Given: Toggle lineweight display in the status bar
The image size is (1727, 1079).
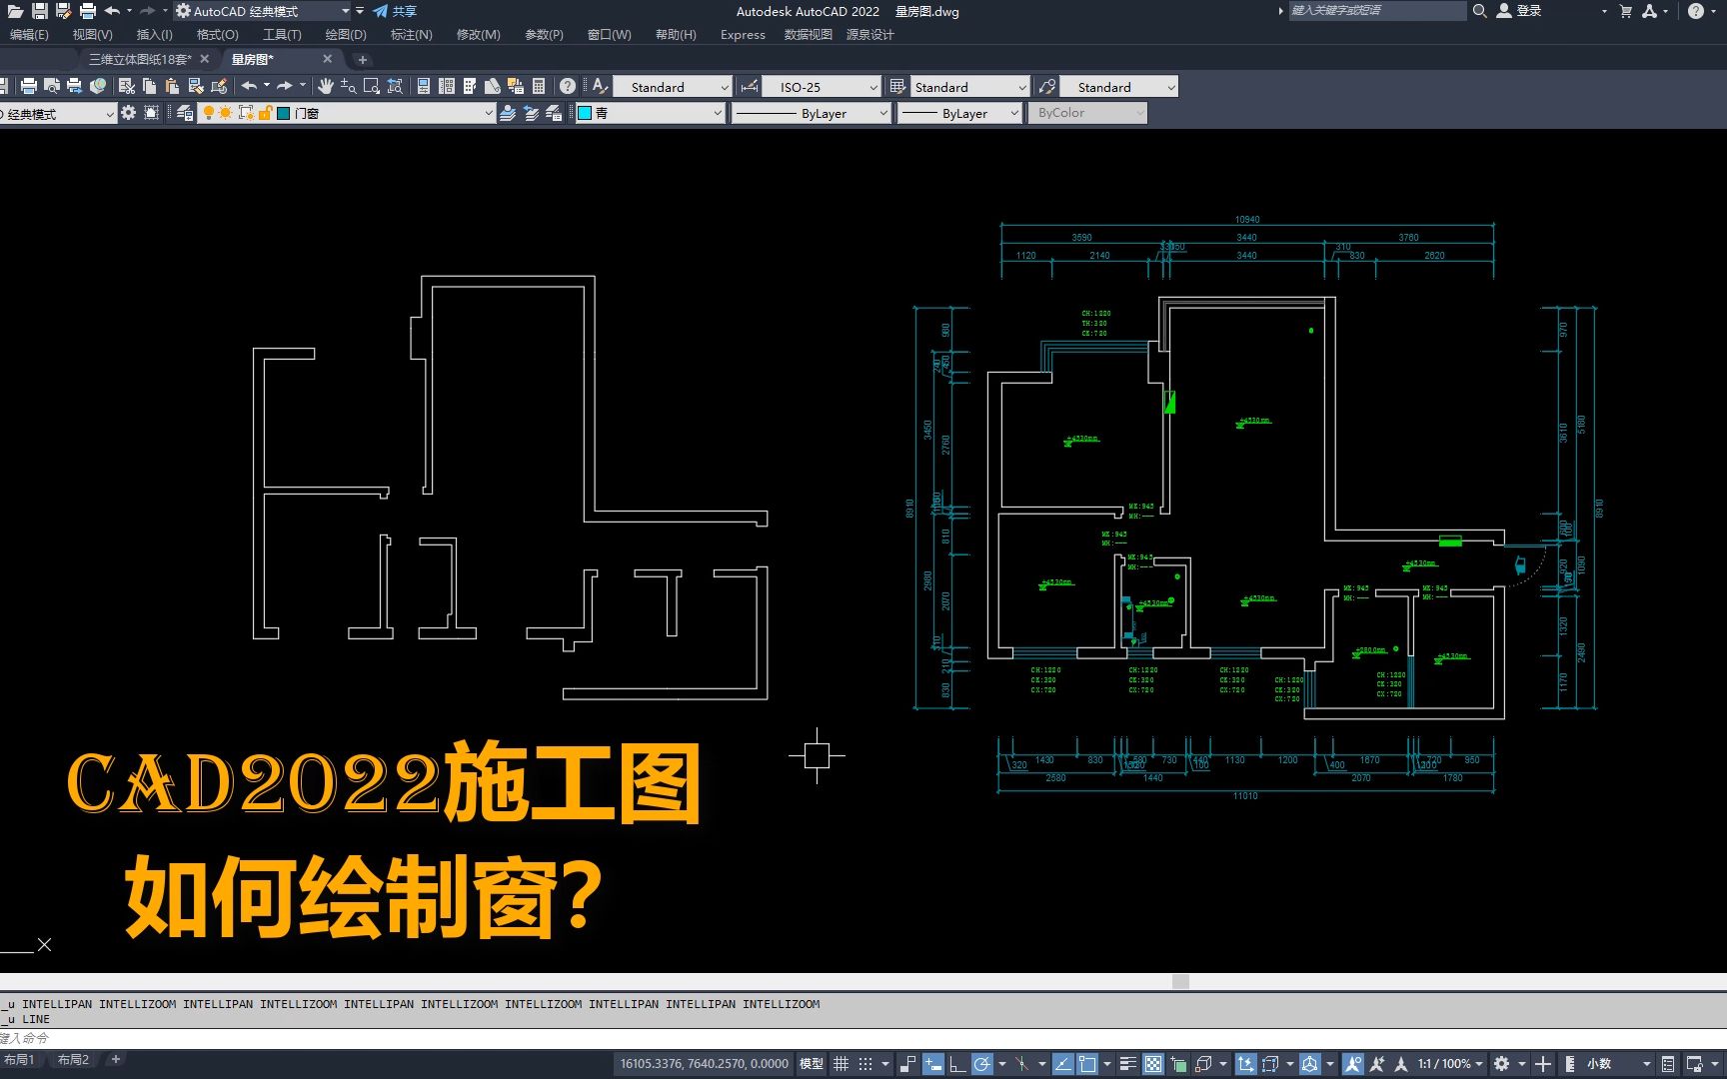Looking at the screenshot, I should pyautogui.click(x=1128, y=1064).
